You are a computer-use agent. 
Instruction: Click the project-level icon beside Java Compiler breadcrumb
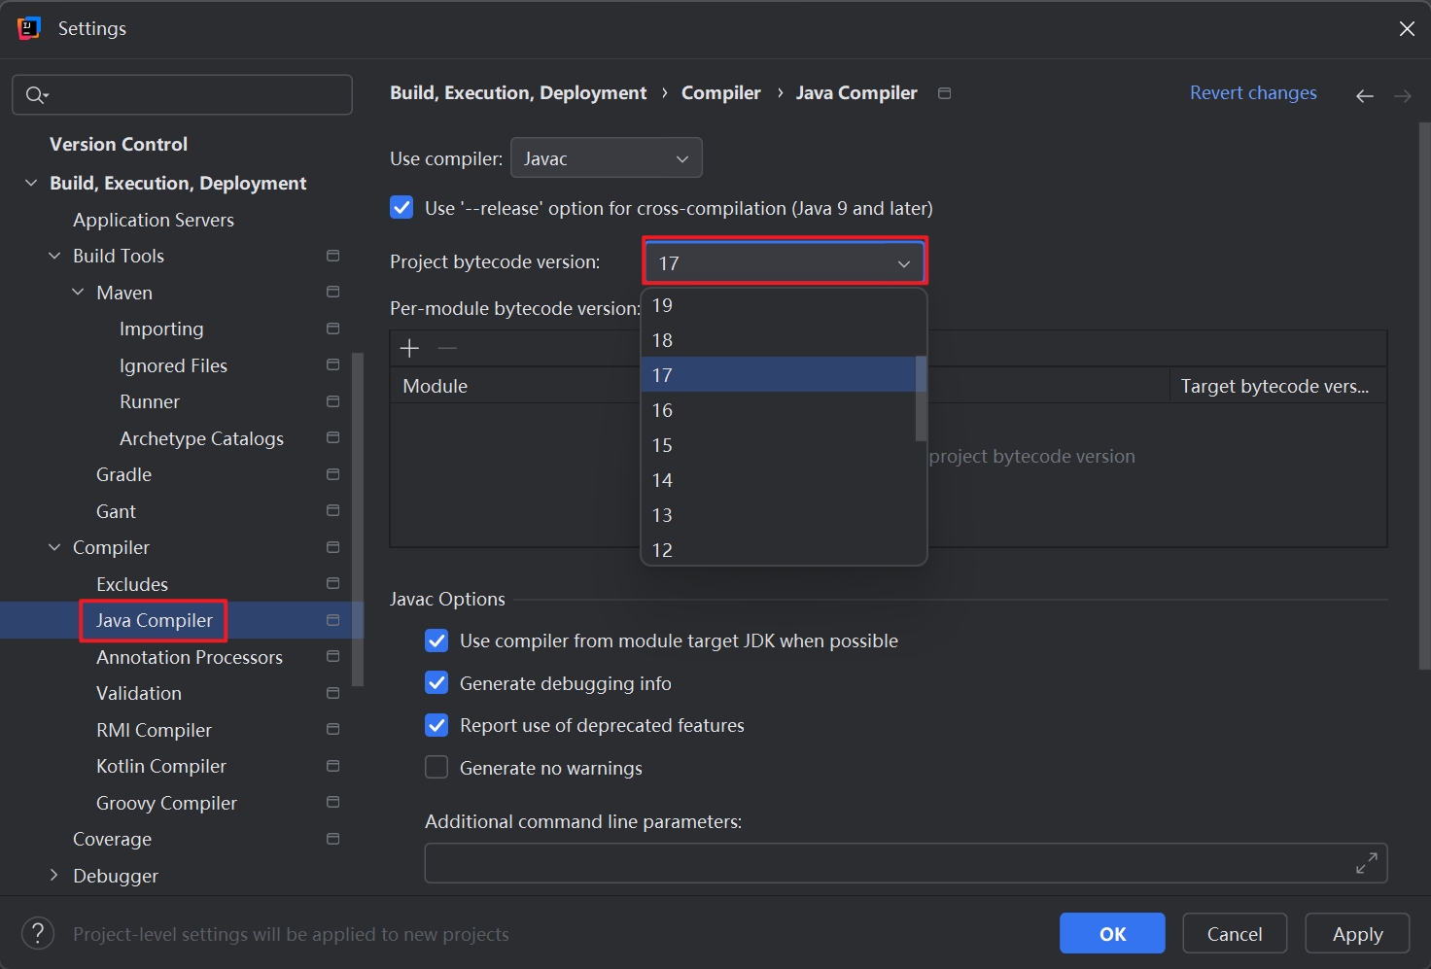[944, 93]
